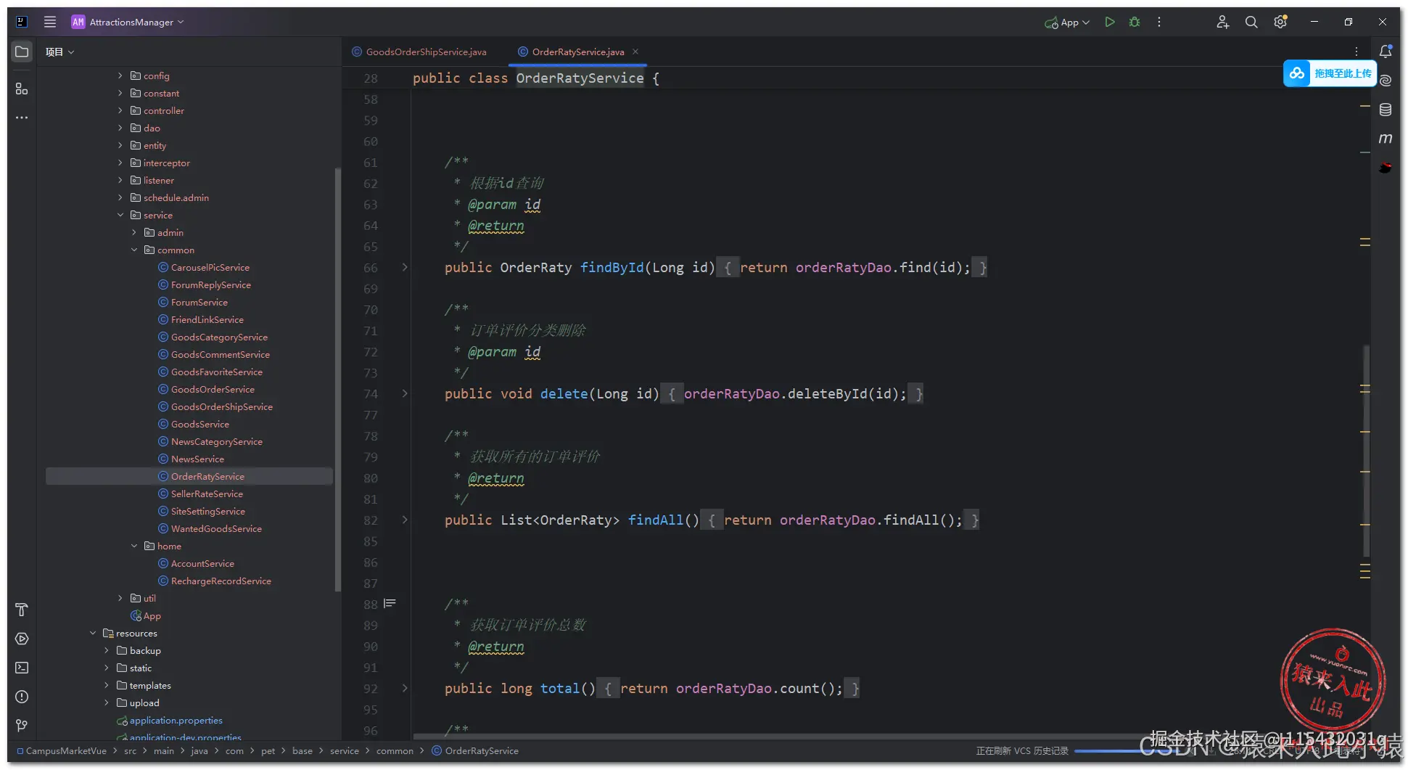
Task: Collapse the resources folder
Action: tap(93, 633)
